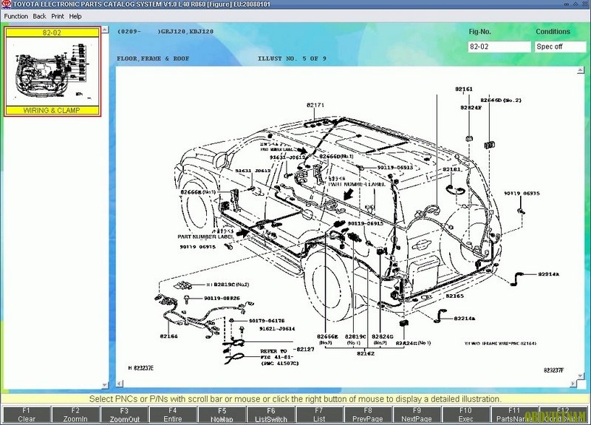Open the F7 List button
Viewport: 591px width, 425px height.
320,415
